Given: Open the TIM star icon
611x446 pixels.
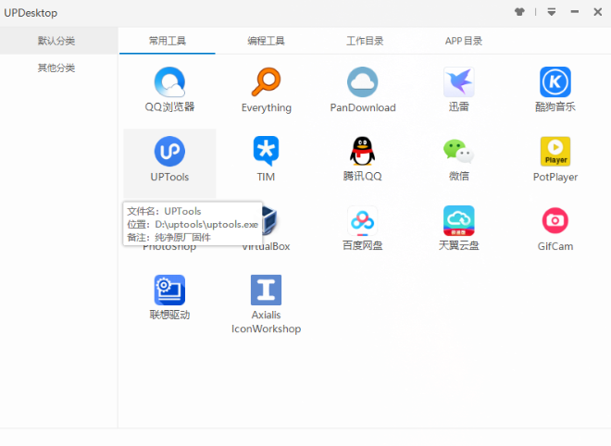Looking at the screenshot, I should tap(266, 151).
